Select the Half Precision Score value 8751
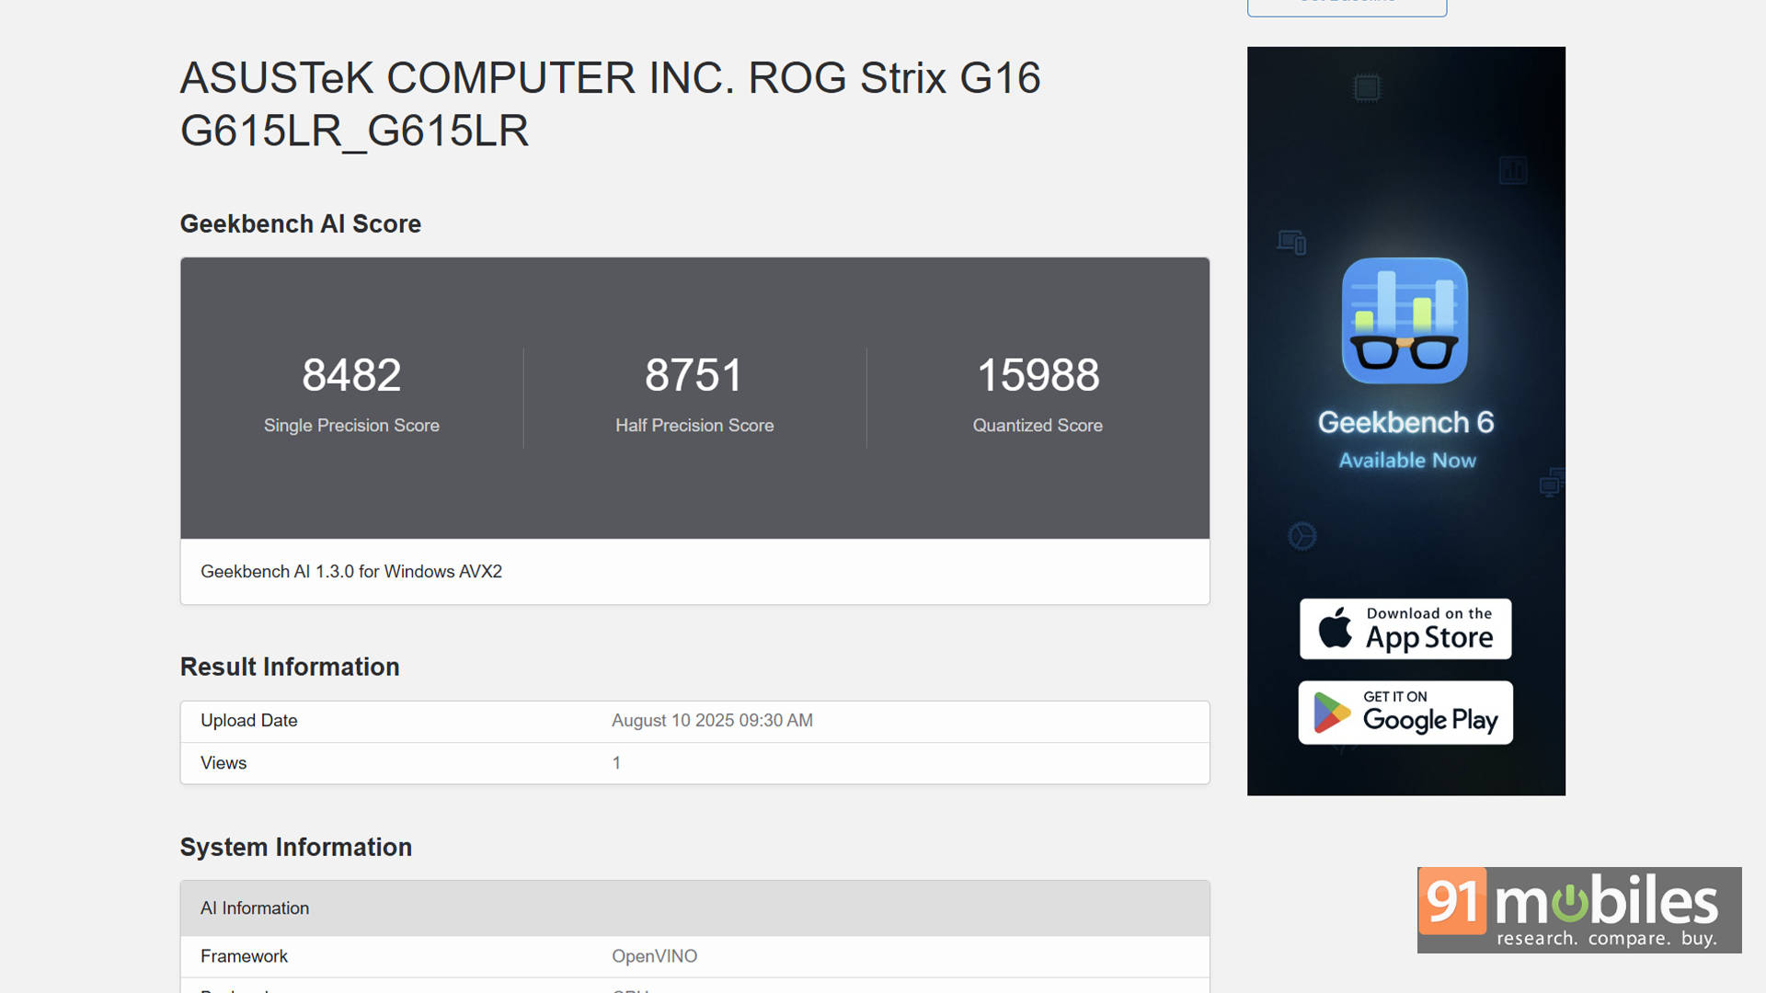The image size is (1766, 993). (x=694, y=374)
